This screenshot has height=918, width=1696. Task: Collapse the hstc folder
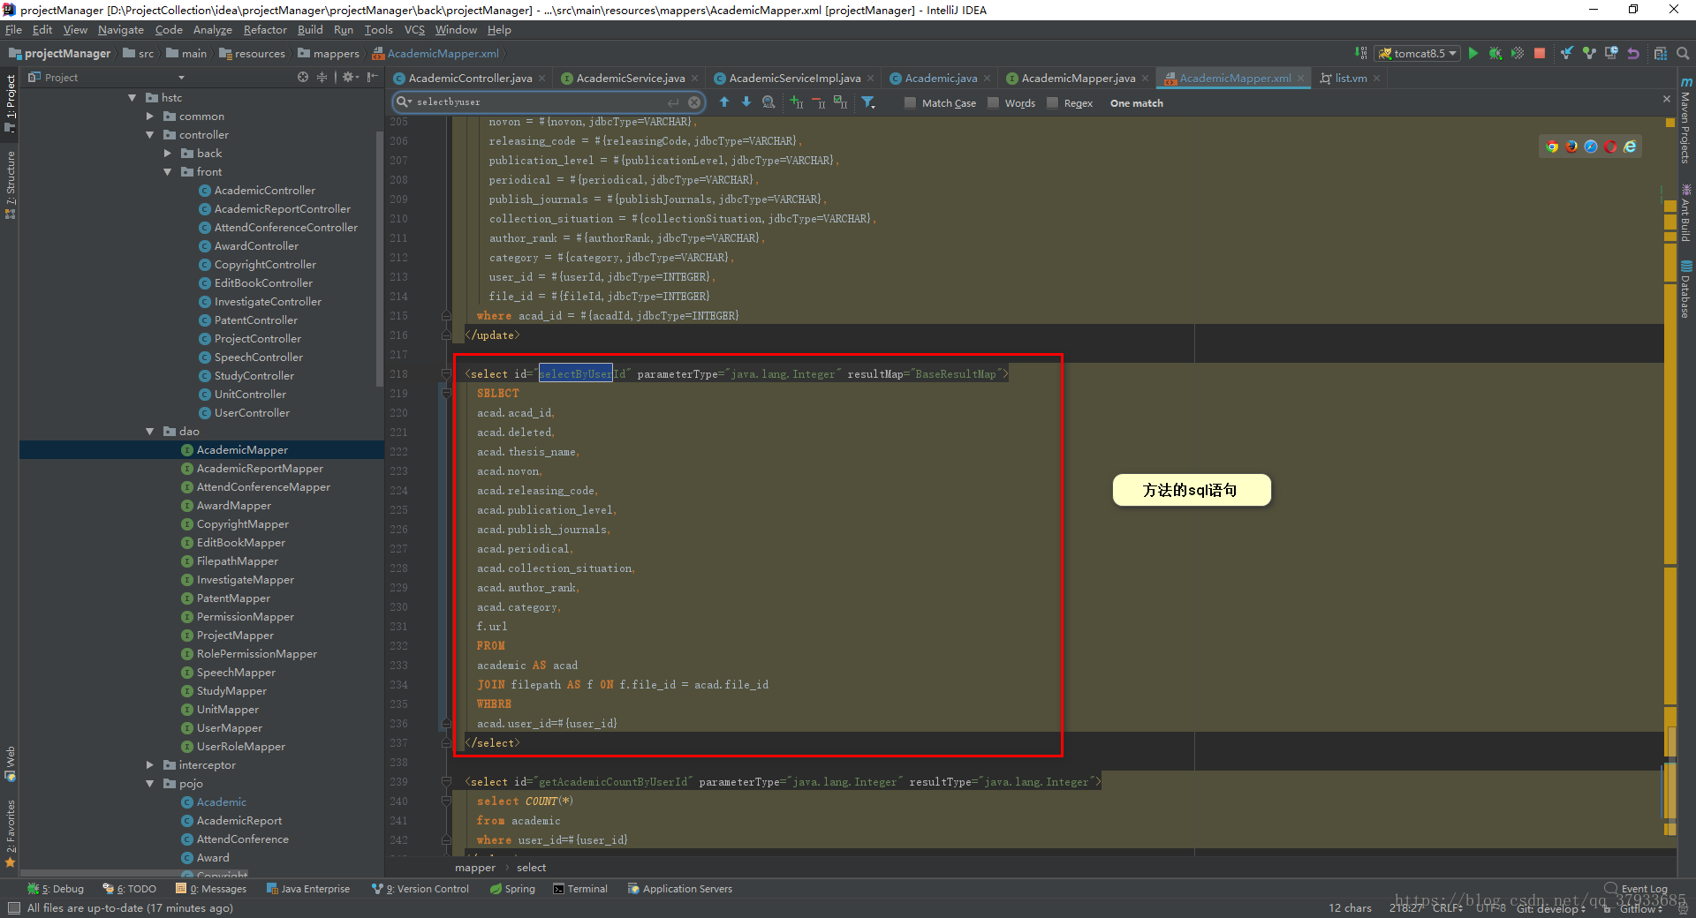pyautogui.click(x=132, y=98)
